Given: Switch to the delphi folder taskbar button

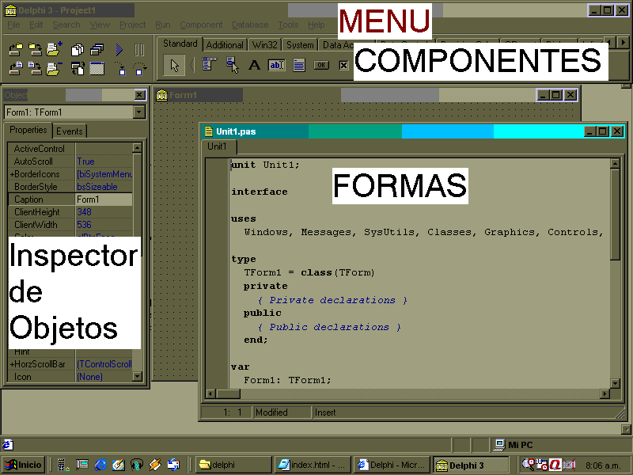Looking at the screenshot, I should pyautogui.click(x=233, y=465).
